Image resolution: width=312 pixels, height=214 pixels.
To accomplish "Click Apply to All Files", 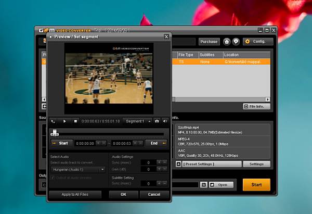I will click(75, 194).
